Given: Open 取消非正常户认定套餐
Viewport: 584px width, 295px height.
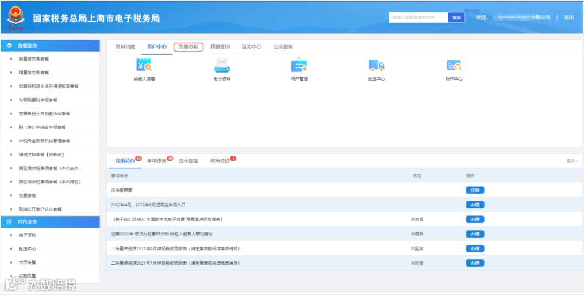Looking at the screenshot, I should click(40, 209).
